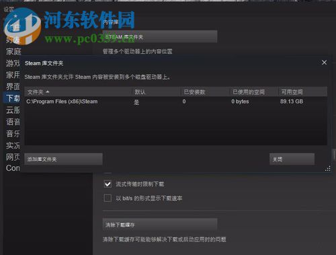Image resolution: width=336 pixels, height=255 pixels.
Task: Open the 云服 settings category
Action: 13,110
